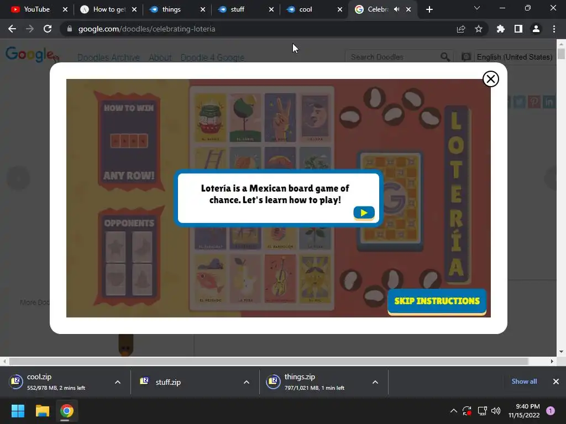Share this page icon

(461, 29)
